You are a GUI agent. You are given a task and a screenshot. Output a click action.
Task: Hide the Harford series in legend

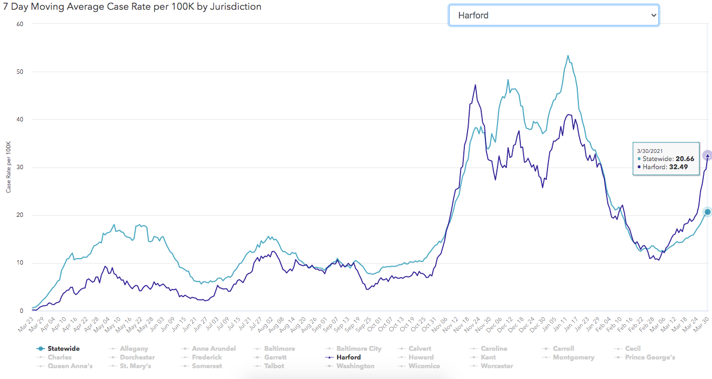[348, 357]
